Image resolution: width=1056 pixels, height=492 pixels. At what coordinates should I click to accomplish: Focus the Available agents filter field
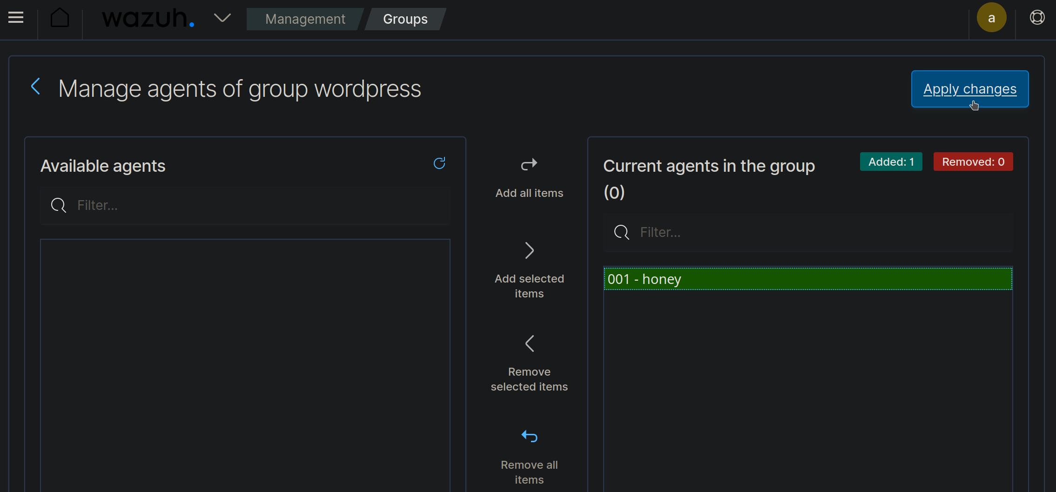(x=245, y=205)
